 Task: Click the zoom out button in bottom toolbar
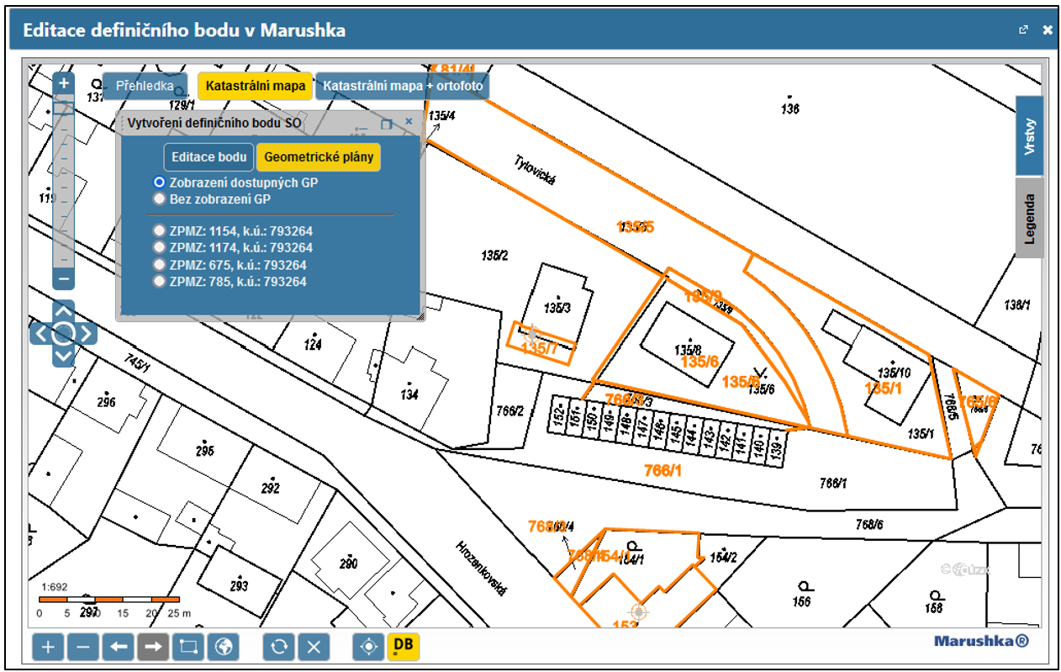(83, 647)
